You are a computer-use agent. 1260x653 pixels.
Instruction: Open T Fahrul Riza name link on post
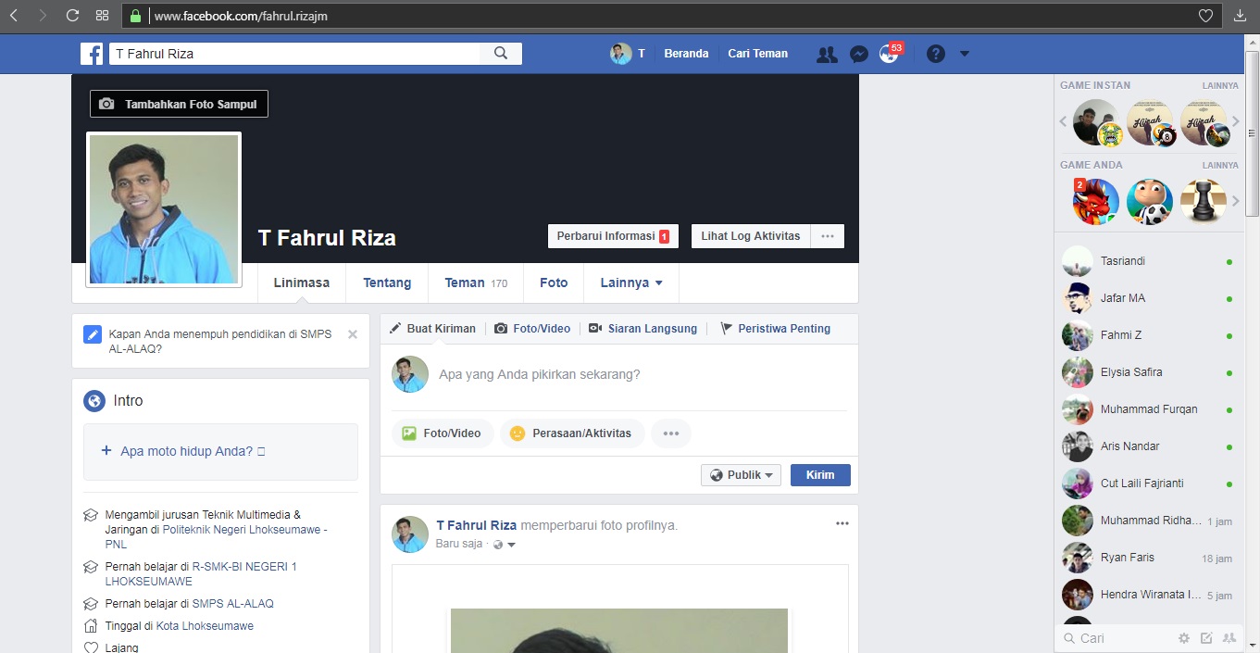[477, 525]
